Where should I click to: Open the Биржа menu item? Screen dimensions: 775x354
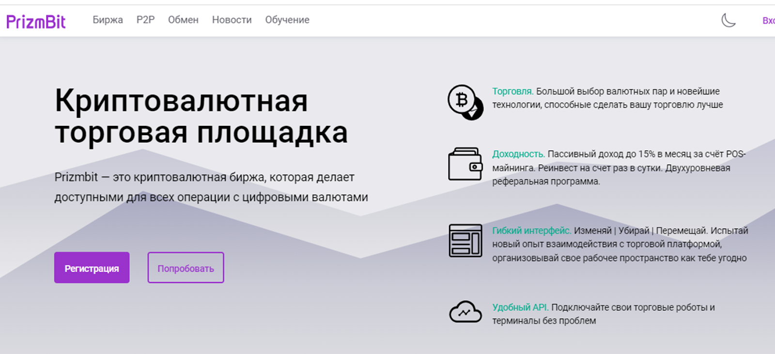pyautogui.click(x=108, y=20)
